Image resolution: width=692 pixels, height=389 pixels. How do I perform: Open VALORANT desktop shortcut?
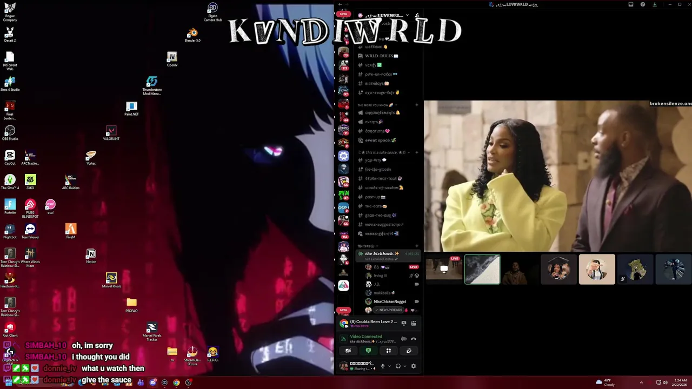pyautogui.click(x=111, y=133)
